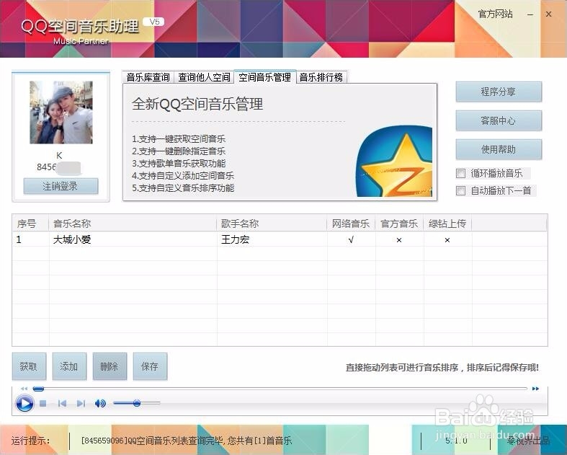This screenshot has height=455, width=567.
Task: Click the 官方音乐 column header
Action: pos(399,224)
